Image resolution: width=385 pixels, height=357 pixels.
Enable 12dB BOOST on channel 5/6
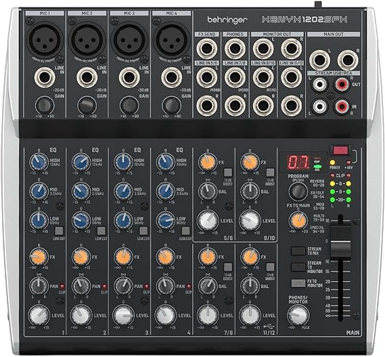pyautogui.click(x=228, y=173)
